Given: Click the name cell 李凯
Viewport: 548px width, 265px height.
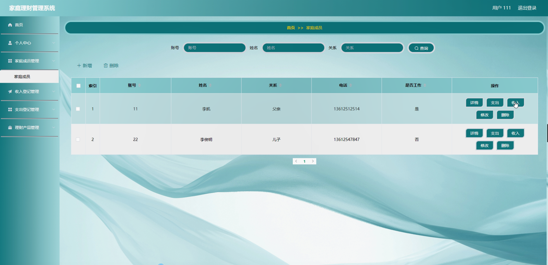Looking at the screenshot, I should [x=206, y=109].
